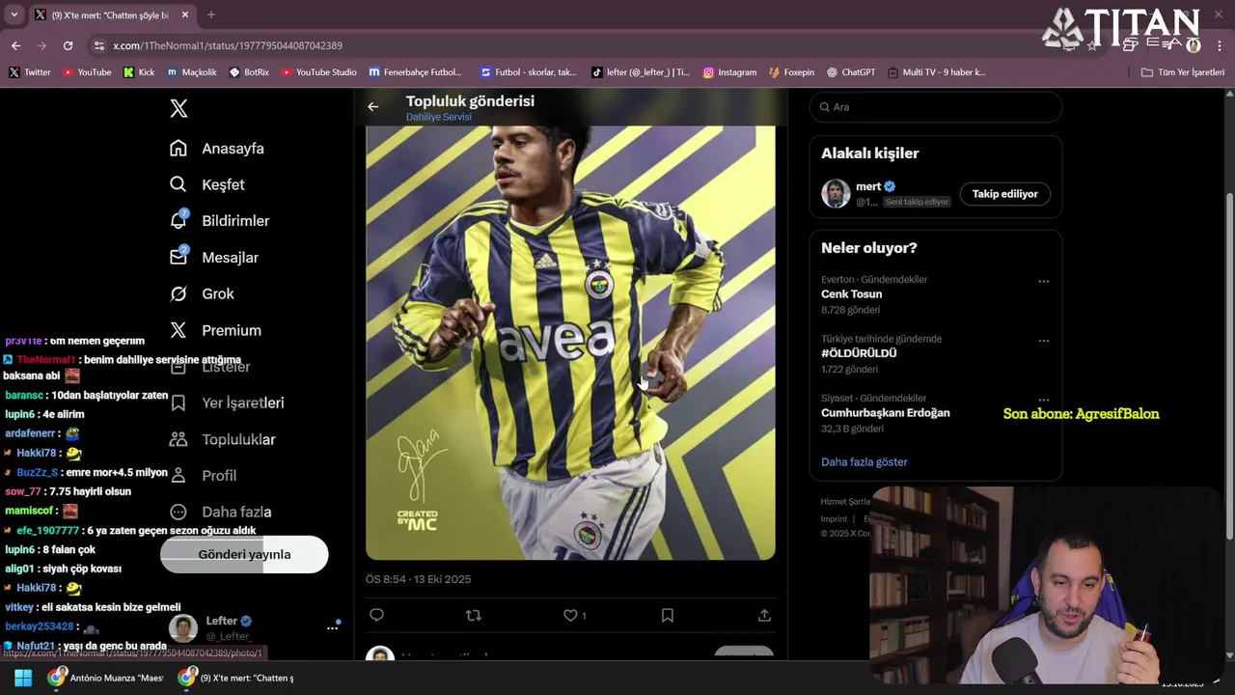Click the Anasayfa house icon
The image size is (1235, 695).
pyautogui.click(x=178, y=149)
